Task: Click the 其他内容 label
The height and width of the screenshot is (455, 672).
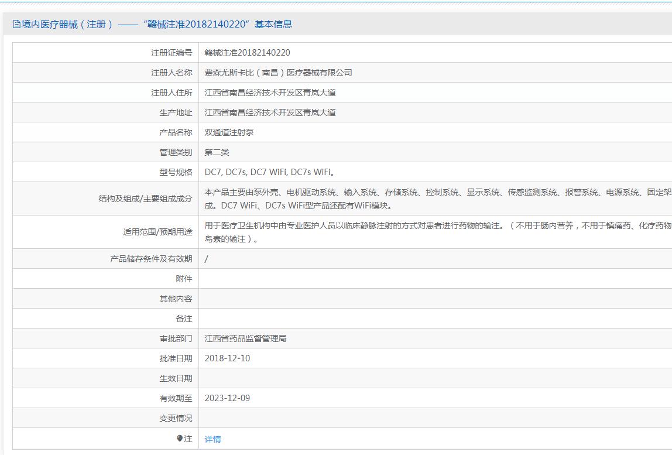Action: (x=176, y=299)
